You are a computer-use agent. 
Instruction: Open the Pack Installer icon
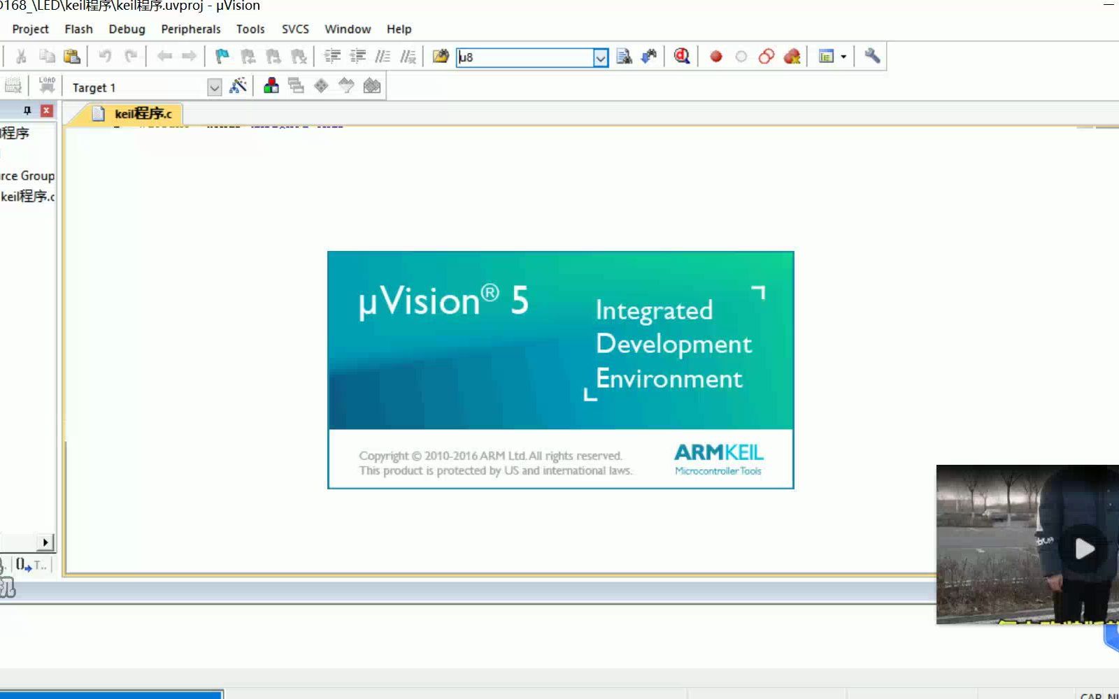[372, 86]
